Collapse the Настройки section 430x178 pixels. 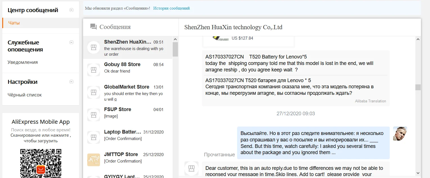click(x=72, y=82)
